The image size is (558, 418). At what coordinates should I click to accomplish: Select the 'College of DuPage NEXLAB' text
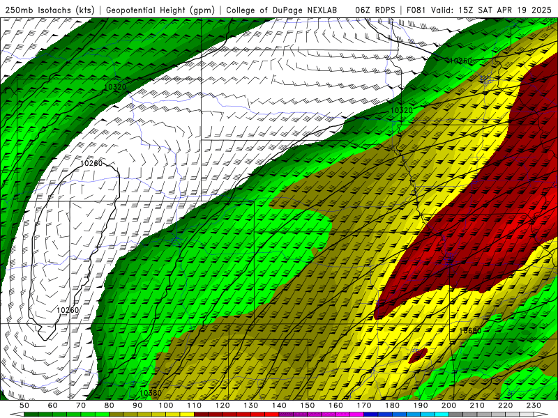coord(281,10)
